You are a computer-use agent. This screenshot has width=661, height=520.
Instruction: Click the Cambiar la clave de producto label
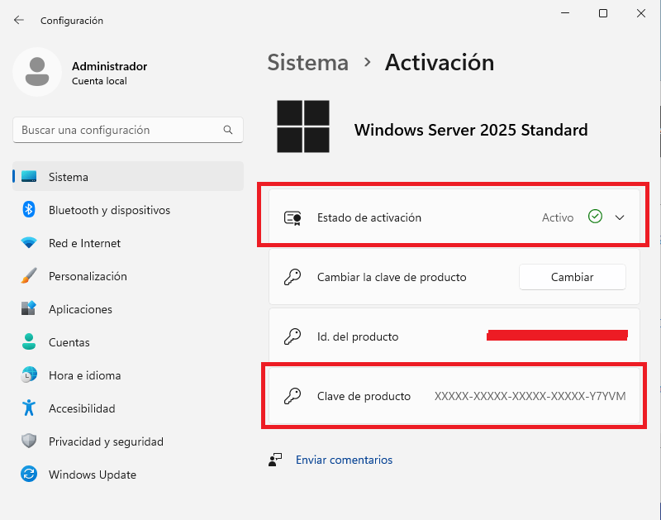tap(392, 277)
